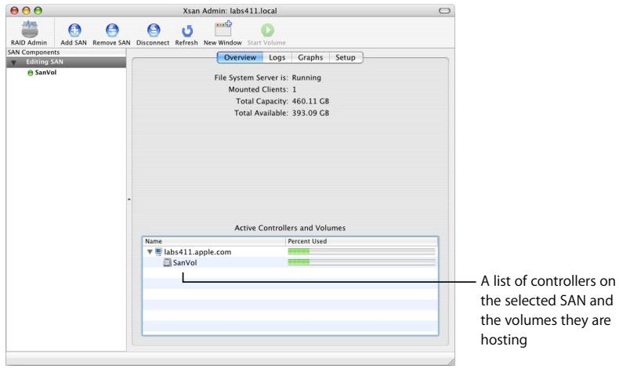The width and height of the screenshot is (619, 368).
Task: Click SanVol percent used bar
Action: coord(361,262)
